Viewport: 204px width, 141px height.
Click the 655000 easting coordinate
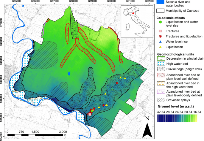tap(16, 1)
